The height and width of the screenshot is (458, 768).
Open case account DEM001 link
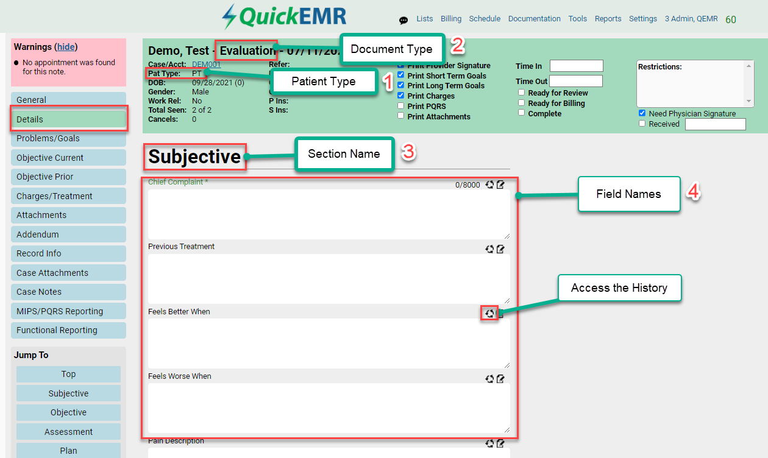click(x=206, y=64)
